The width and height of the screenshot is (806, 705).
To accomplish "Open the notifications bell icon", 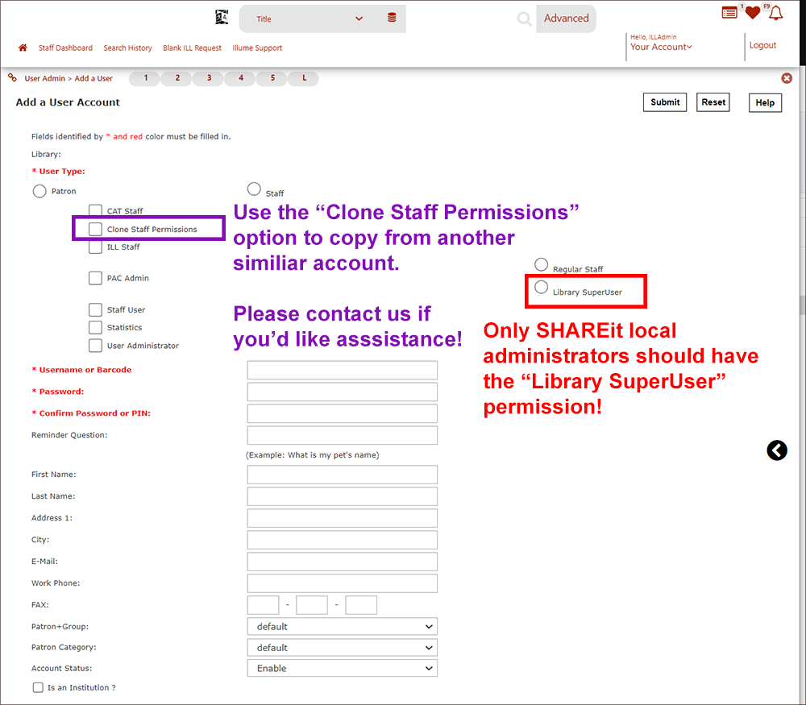I will pos(775,13).
